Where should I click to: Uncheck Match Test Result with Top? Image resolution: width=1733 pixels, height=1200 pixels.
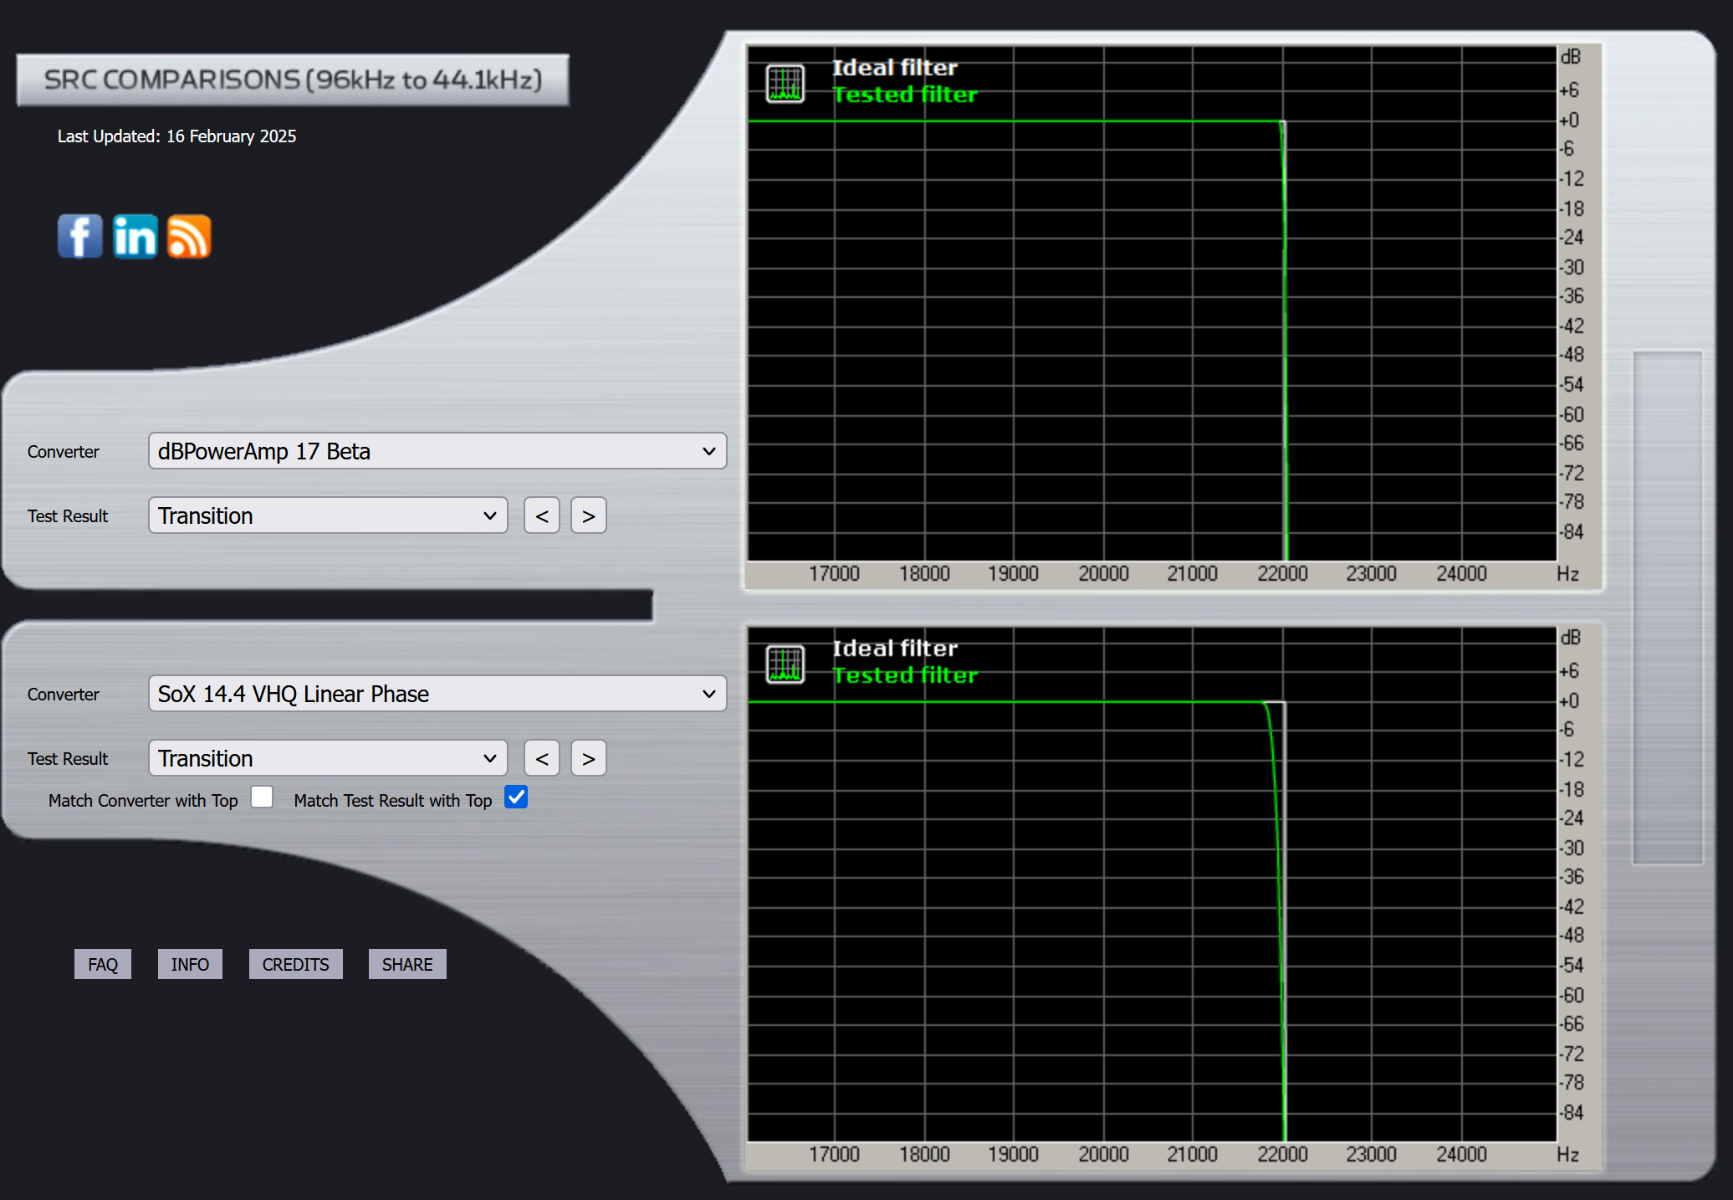(516, 797)
